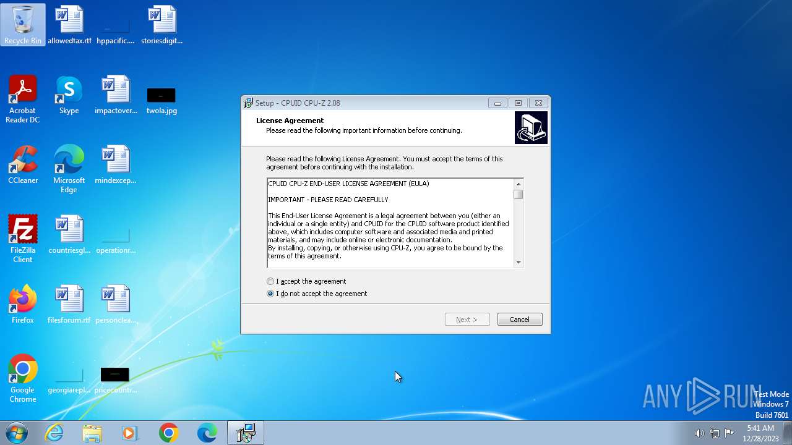Open Skype desktop shortcut

pos(69,95)
